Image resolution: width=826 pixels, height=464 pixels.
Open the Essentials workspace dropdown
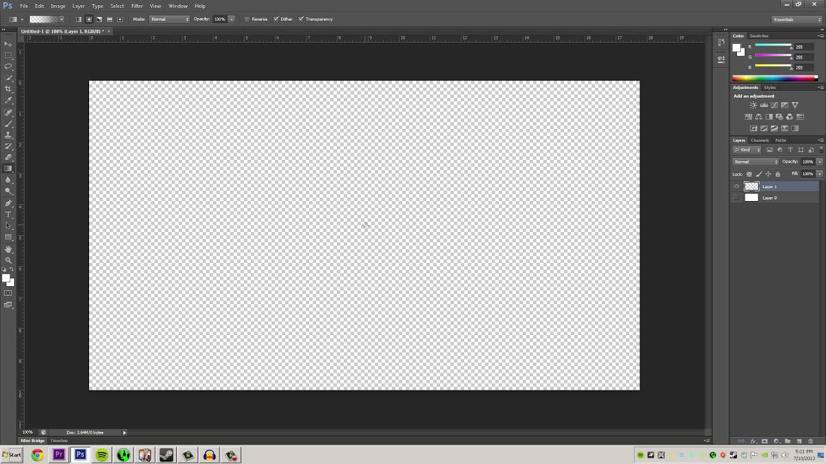click(798, 19)
